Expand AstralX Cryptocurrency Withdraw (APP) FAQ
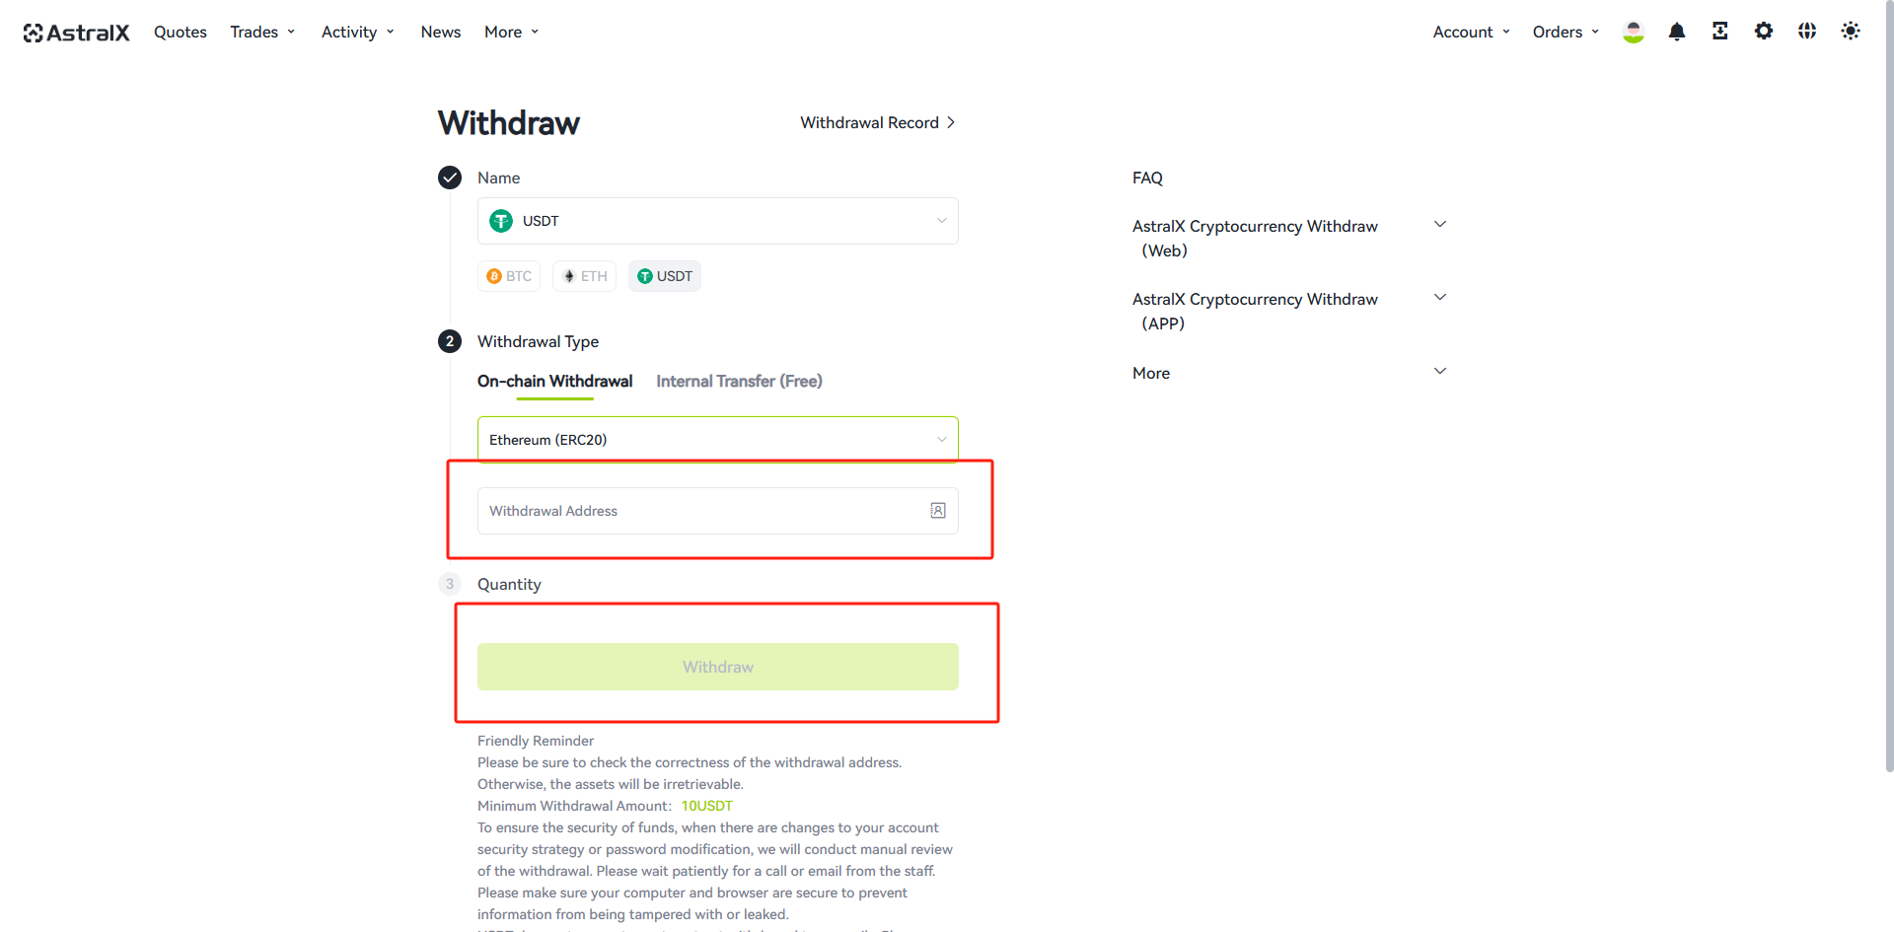The height and width of the screenshot is (932, 1894). coord(1290,312)
